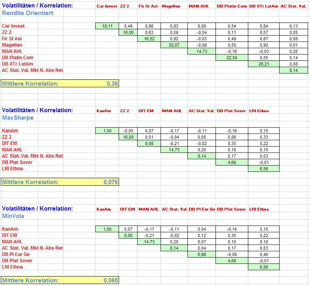Click the 'DB Pl Eur Ge' row label
Image resolution: width=310 pixels, height=286 pixels.
(x=16, y=254)
